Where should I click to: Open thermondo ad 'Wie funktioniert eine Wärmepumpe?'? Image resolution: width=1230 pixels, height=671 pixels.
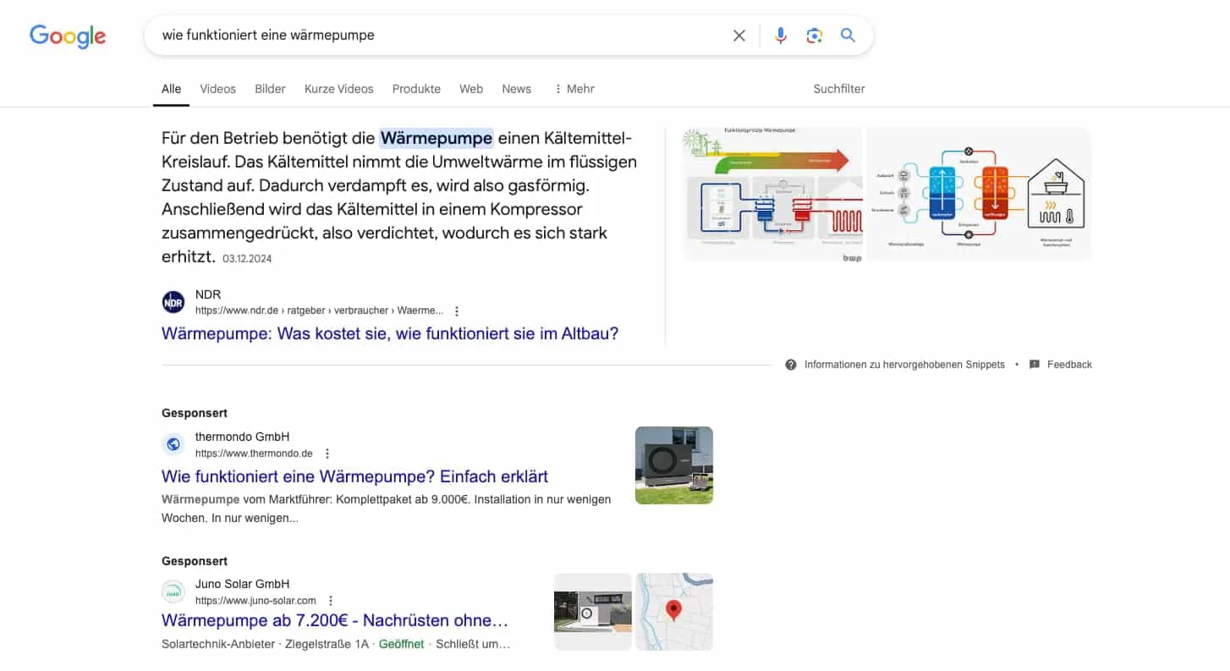pos(355,476)
